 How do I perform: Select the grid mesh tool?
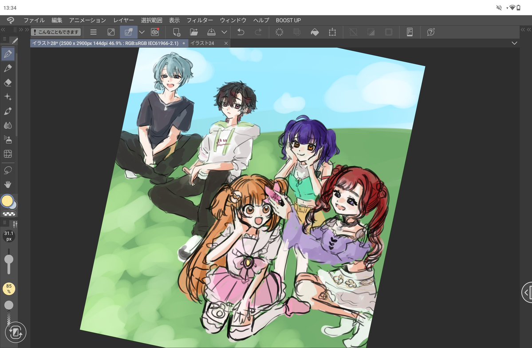[8, 154]
